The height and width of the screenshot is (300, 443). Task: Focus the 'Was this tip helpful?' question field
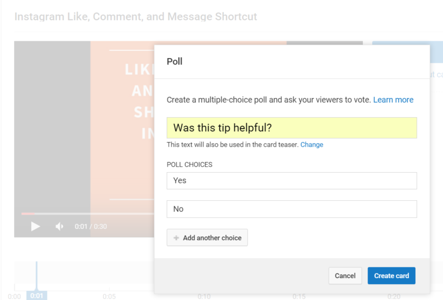[x=292, y=128]
